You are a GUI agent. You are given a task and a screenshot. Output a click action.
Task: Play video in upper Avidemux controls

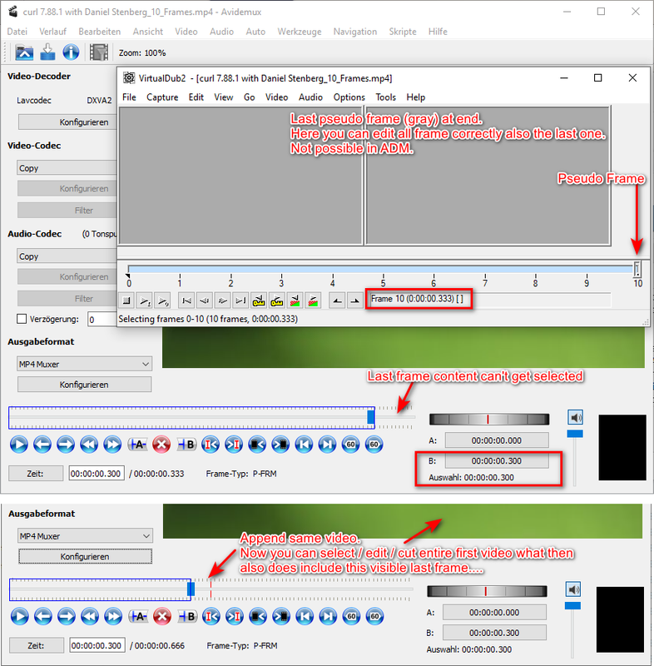point(18,445)
